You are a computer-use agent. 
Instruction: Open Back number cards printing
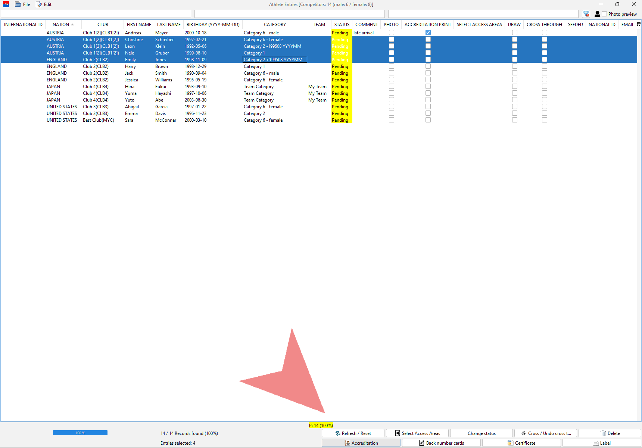pyautogui.click(x=441, y=443)
